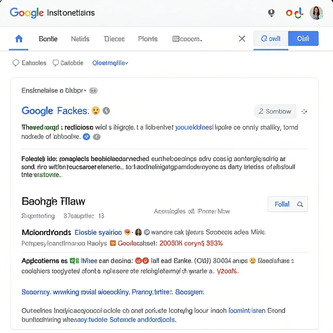Click the sparkle icon near the Sombaw button

pyautogui.click(x=305, y=111)
